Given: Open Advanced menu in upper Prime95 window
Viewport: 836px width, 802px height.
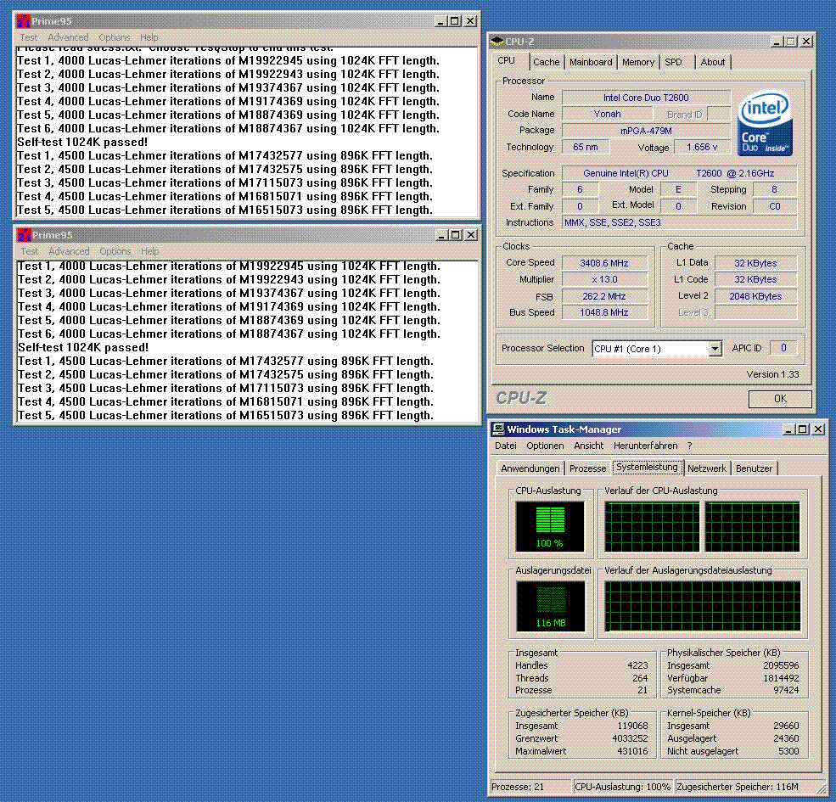Looking at the screenshot, I should 68,37.
